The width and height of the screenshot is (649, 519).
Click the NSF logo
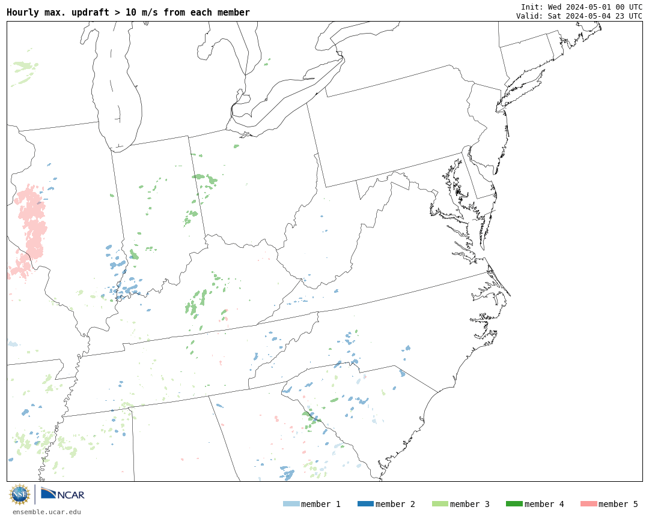pos(20,494)
